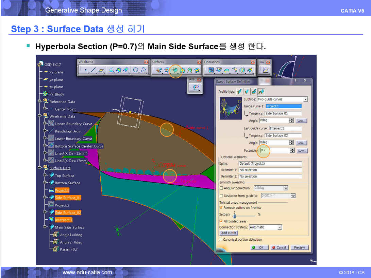This screenshot has width=371, height=278.
Task: Click the Point tool in Wireframe toolbar
Action: (85, 70)
